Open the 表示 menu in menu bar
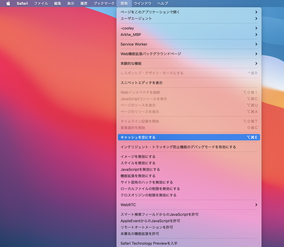This screenshot has width=284, height=247. [x=71, y=4]
